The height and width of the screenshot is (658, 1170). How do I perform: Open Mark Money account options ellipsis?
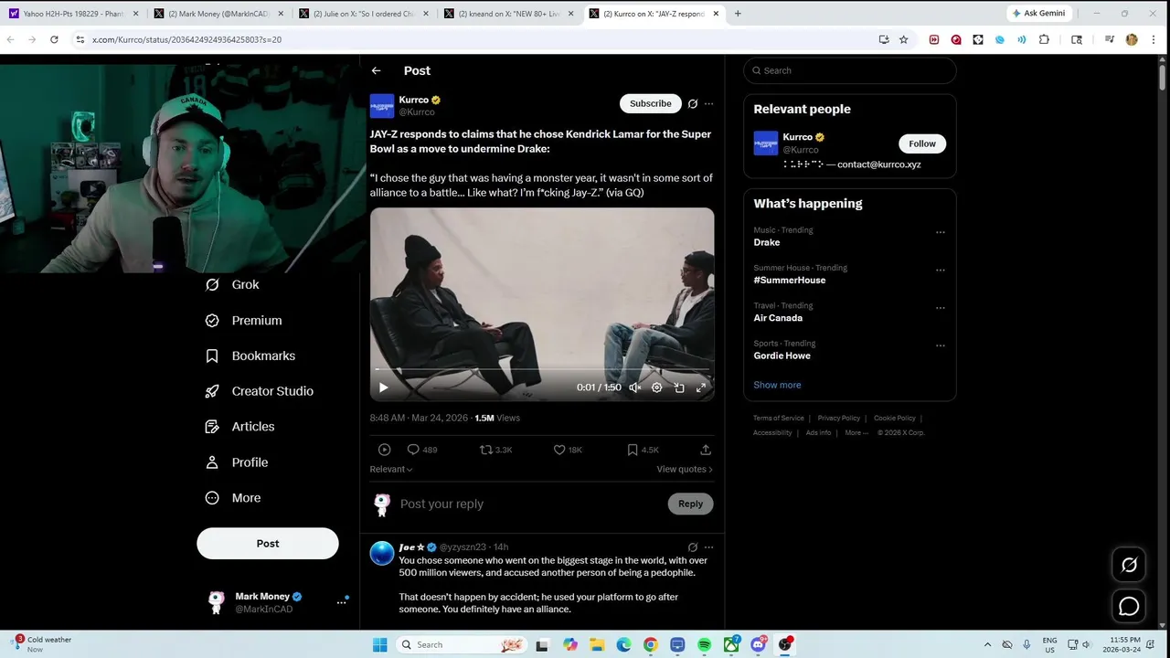click(x=341, y=602)
